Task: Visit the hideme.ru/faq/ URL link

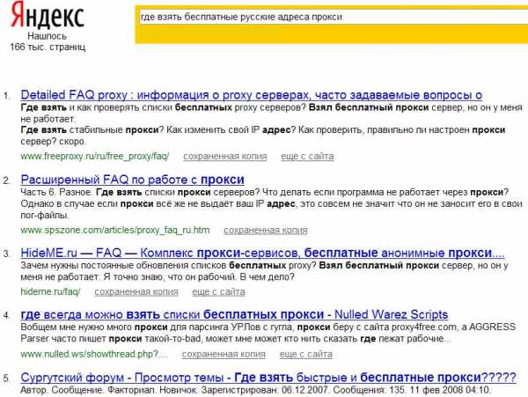Action: (x=50, y=291)
